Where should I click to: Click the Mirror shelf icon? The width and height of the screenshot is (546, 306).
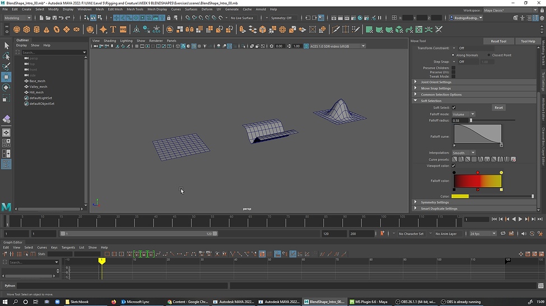click(x=189, y=30)
